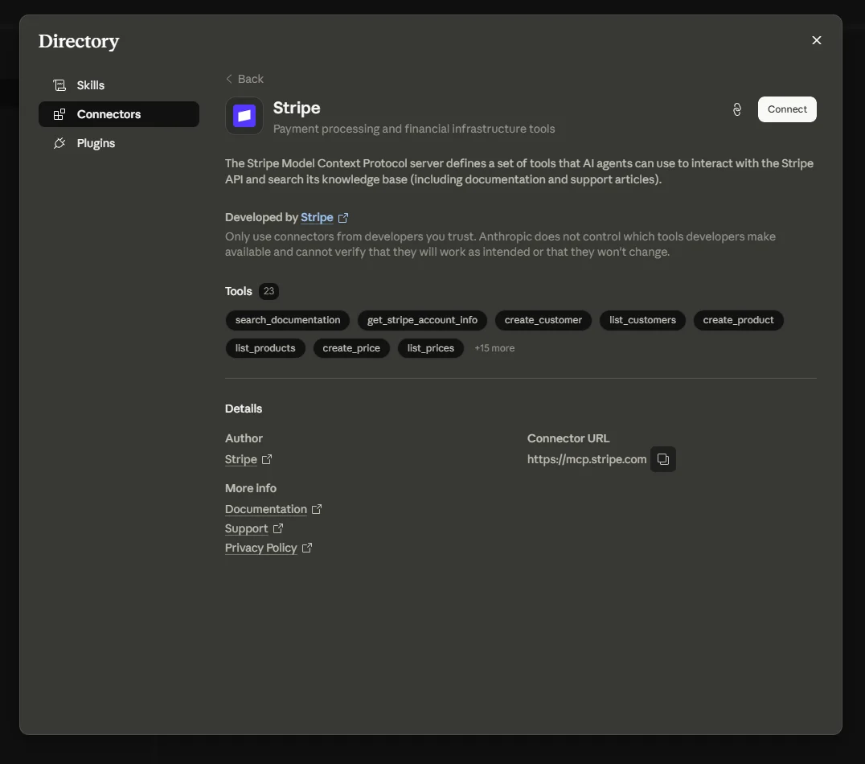Open the Author Stripe link
This screenshot has width=865, height=764.
coord(241,459)
